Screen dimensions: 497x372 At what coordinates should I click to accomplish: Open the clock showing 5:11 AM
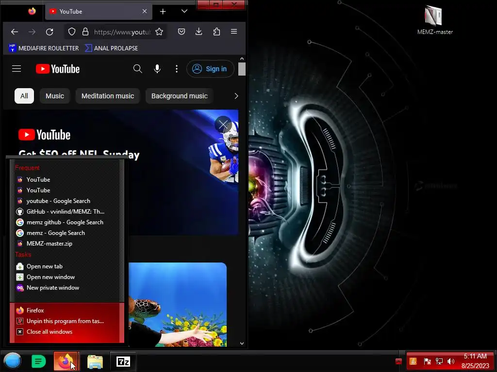tap(475, 361)
